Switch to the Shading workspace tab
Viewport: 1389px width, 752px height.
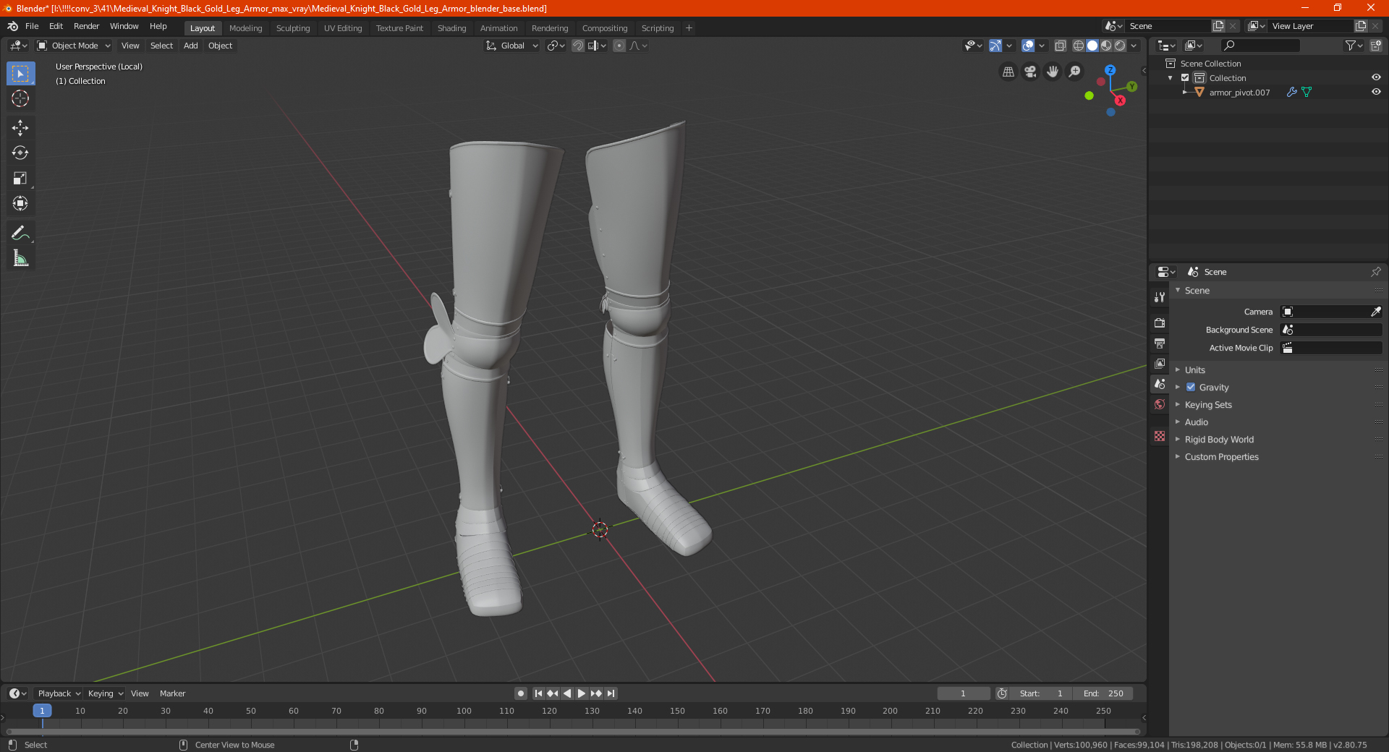pyautogui.click(x=451, y=28)
